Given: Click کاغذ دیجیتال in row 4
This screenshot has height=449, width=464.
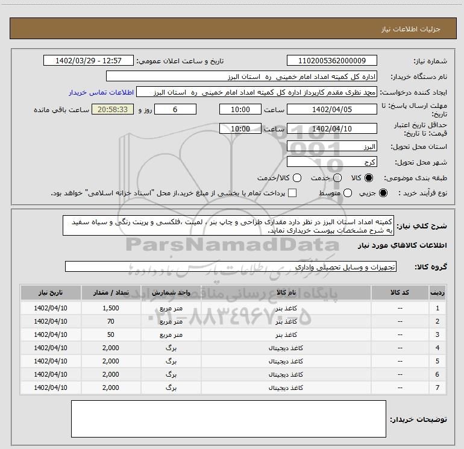Looking at the screenshot, I should pos(286,348).
